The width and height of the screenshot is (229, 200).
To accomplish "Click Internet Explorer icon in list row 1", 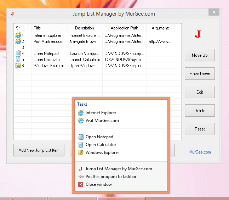I will [x=18, y=35].
